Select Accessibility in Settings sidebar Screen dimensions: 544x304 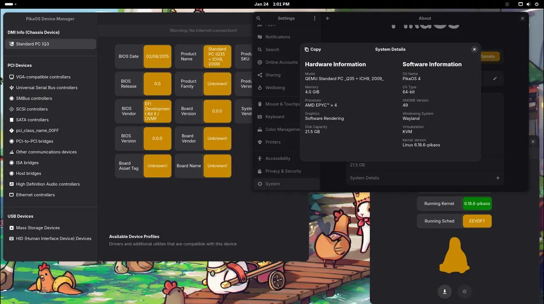coord(278,159)
